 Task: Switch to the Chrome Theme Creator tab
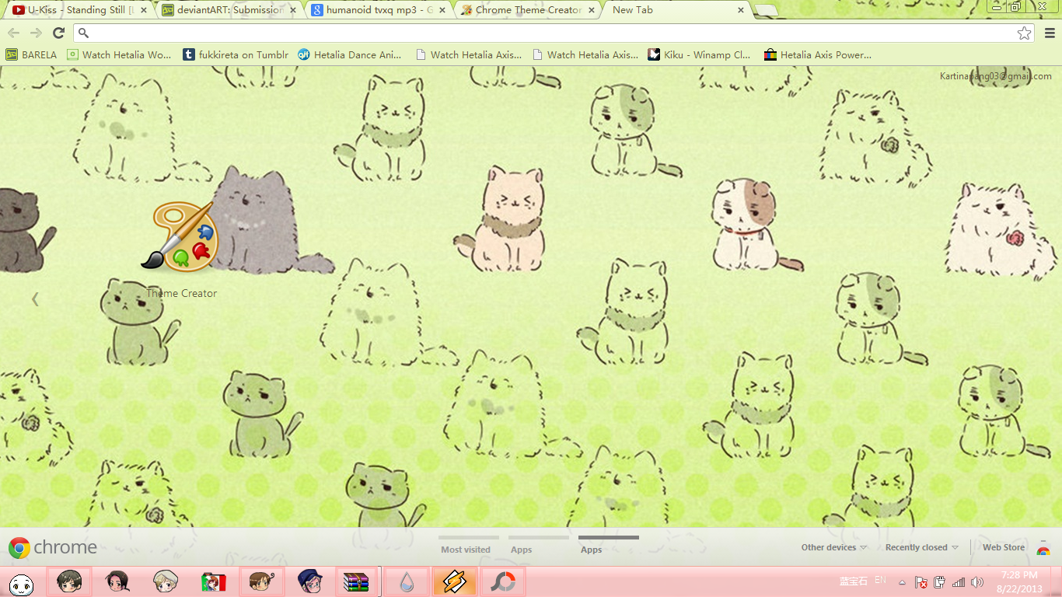[526, 10]
